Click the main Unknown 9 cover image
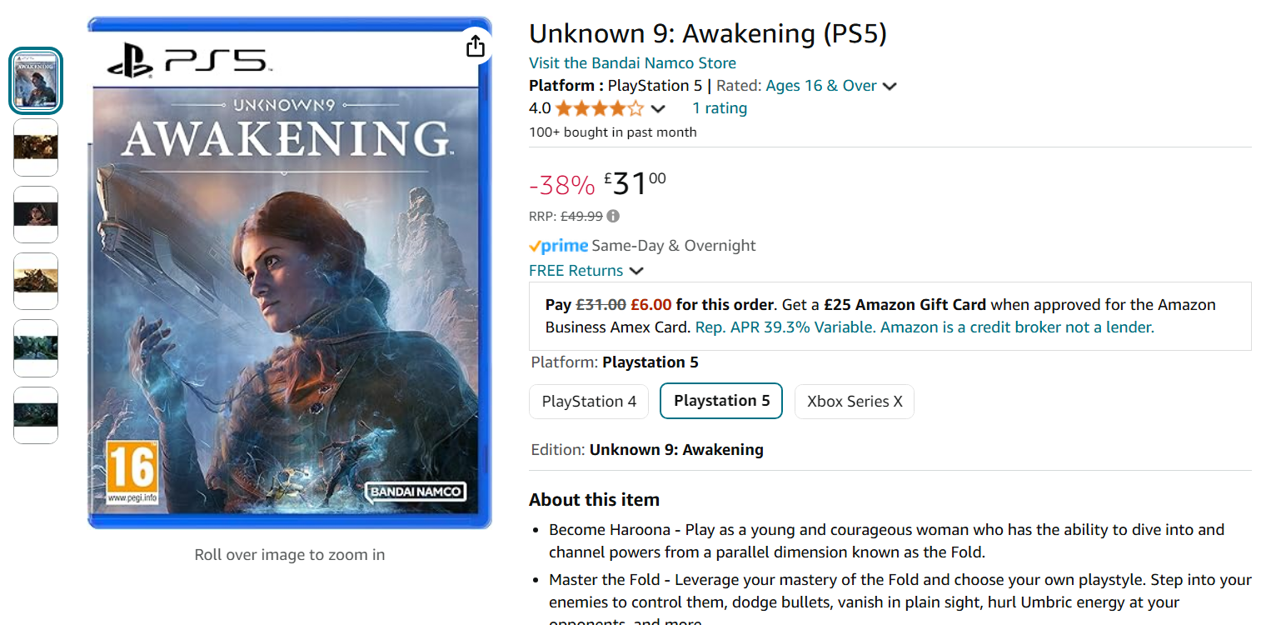1281x625 pixels. click(x=289, y=275)
